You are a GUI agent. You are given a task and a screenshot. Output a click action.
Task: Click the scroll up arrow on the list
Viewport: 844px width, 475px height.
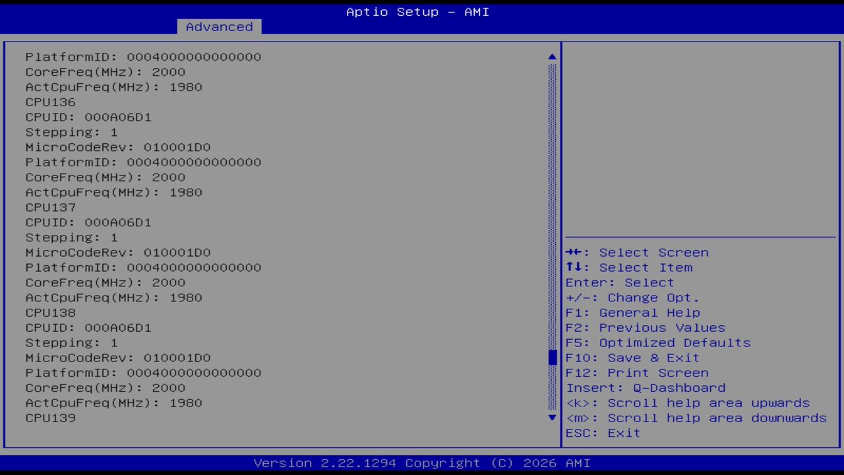coord(551,57)
